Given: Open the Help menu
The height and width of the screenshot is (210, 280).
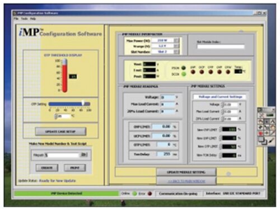Looking at the screenshot, I should point(33,18).
